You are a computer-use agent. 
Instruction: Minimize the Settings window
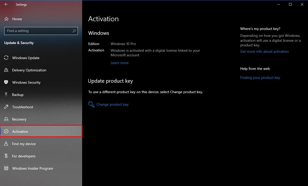click(x=278, y=4)
